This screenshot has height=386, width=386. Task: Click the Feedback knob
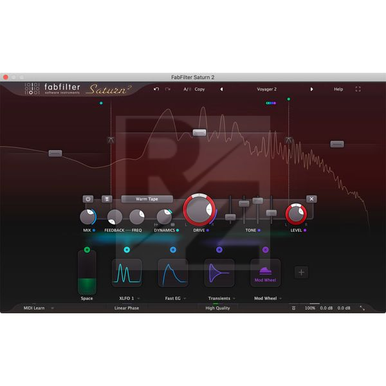(x=115, y=217)
